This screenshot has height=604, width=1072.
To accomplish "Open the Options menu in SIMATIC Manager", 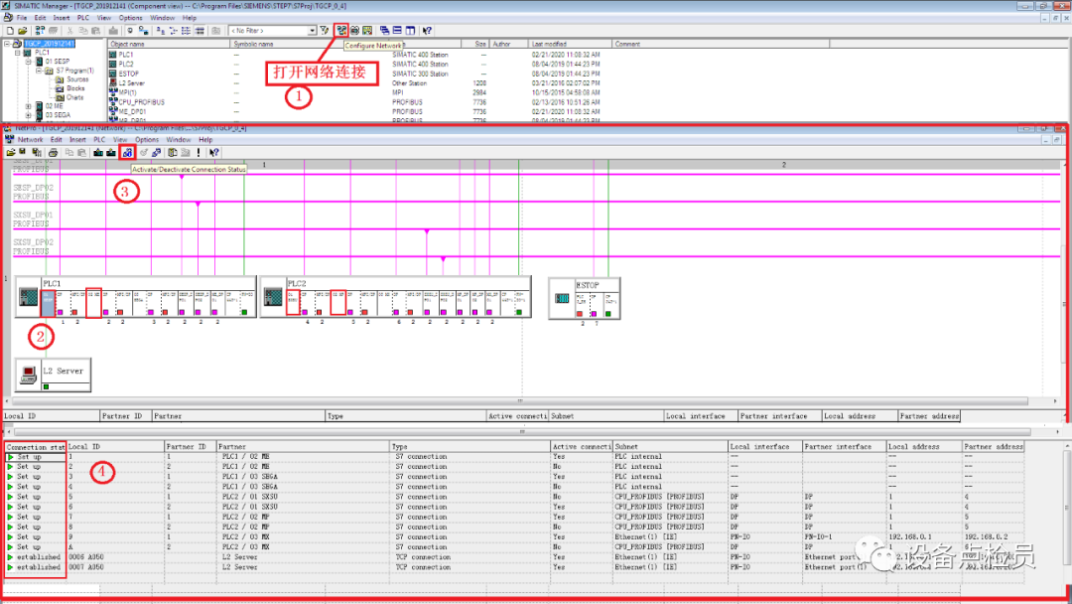I will 131,18.
